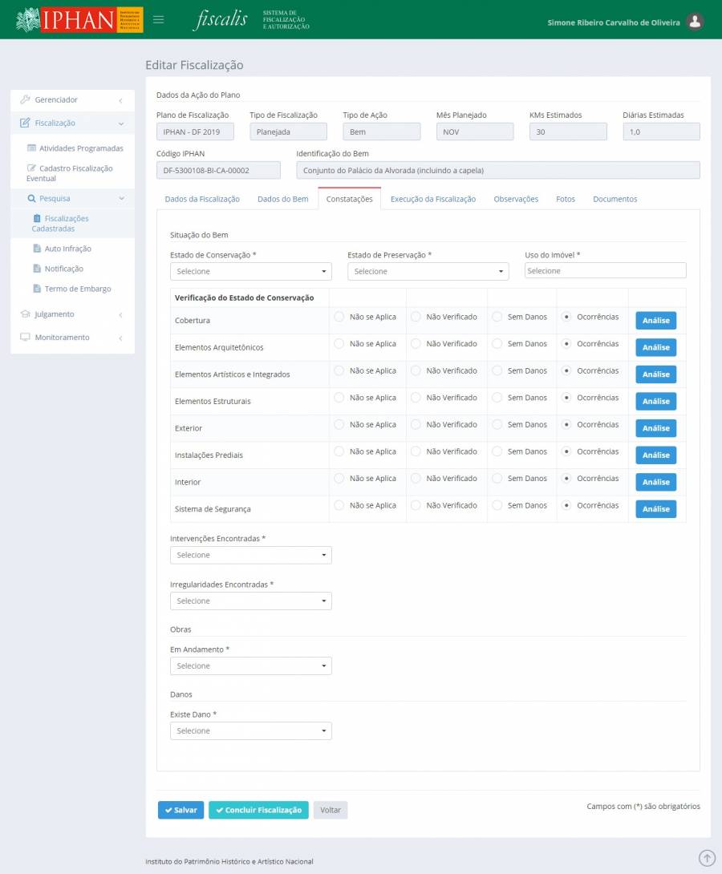Select 'Não Verificado' for Interior row
The height and width of the screenshot is (874, 722).
(416, 479)
